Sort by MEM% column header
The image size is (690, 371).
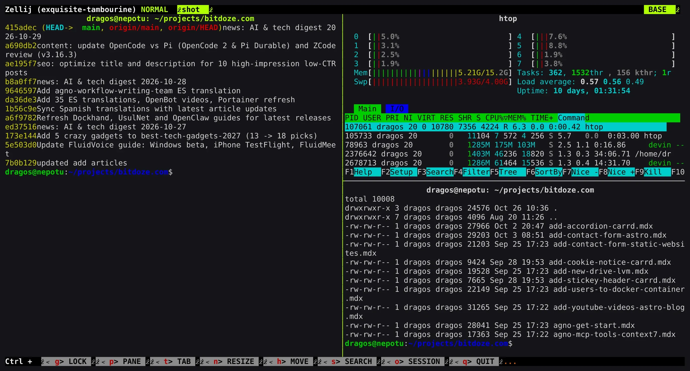point(517,118)
